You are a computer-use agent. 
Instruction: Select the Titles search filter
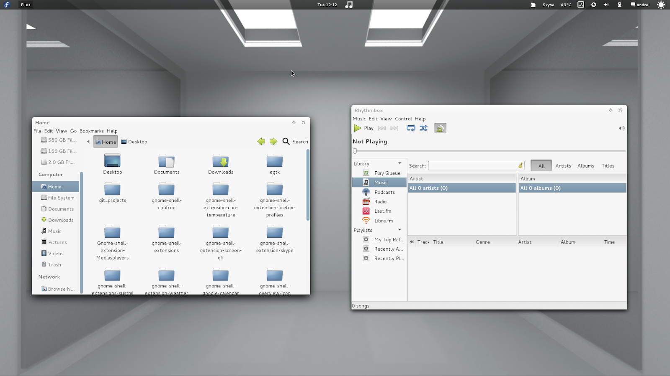click(608, 166)
